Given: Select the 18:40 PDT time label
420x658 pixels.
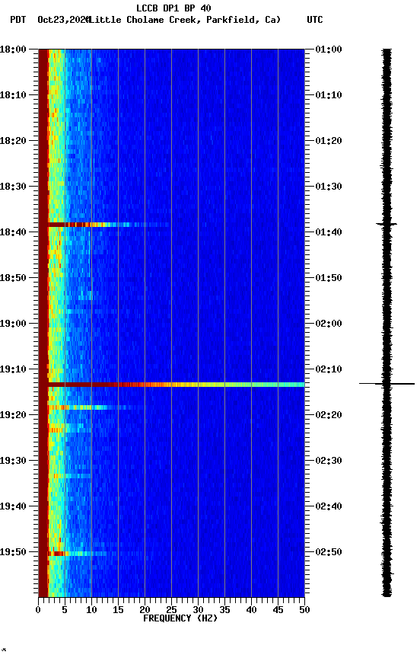Looking at the screenshot, I should pos(13,232).
